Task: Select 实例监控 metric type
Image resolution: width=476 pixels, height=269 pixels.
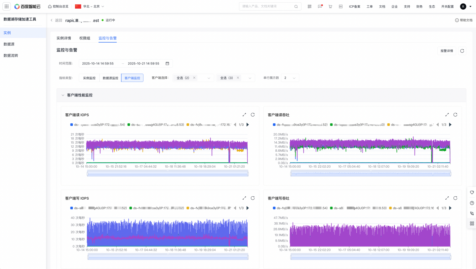Action: tap(89, 78)
